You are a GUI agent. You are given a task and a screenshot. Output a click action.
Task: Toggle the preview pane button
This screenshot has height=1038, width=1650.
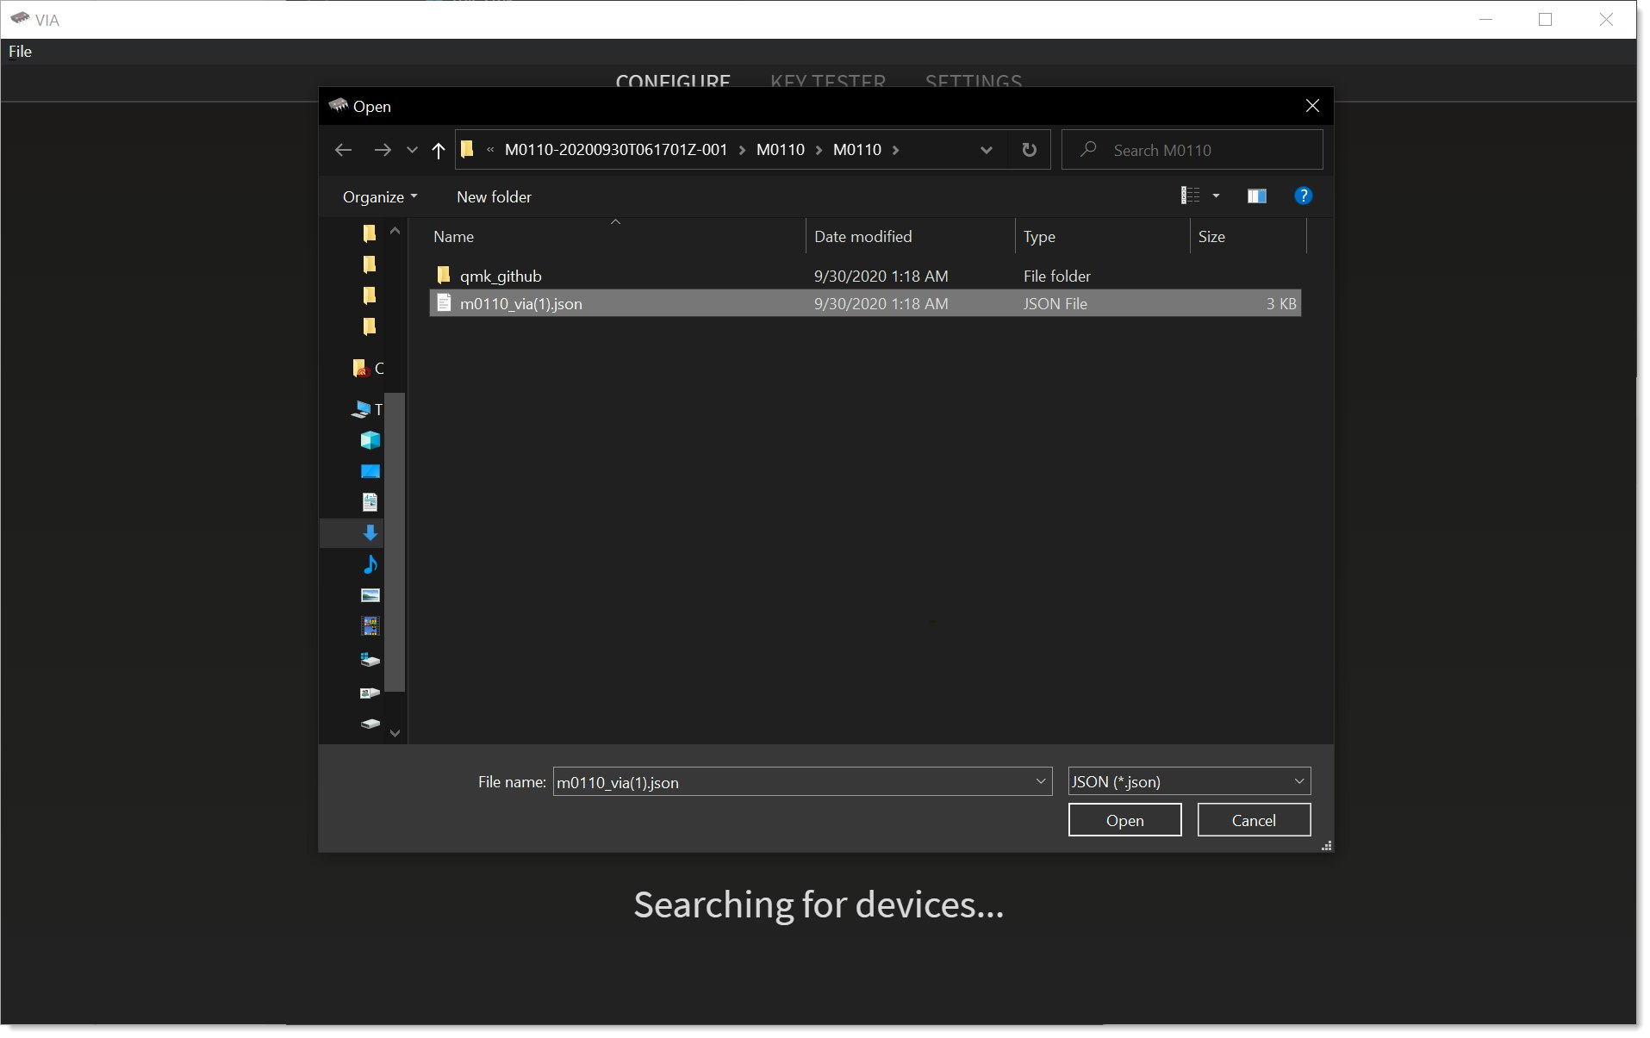point(1256,196)
